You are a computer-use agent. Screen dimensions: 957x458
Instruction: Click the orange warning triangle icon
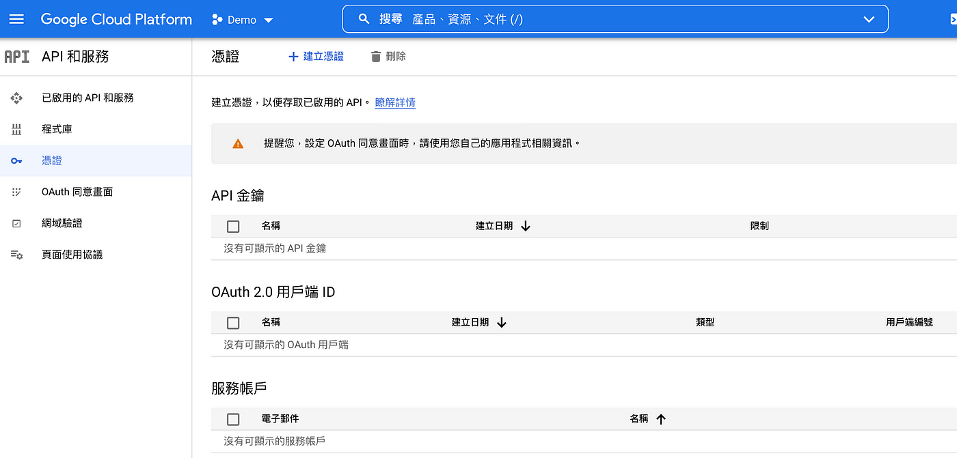click(x=238, y=144)
